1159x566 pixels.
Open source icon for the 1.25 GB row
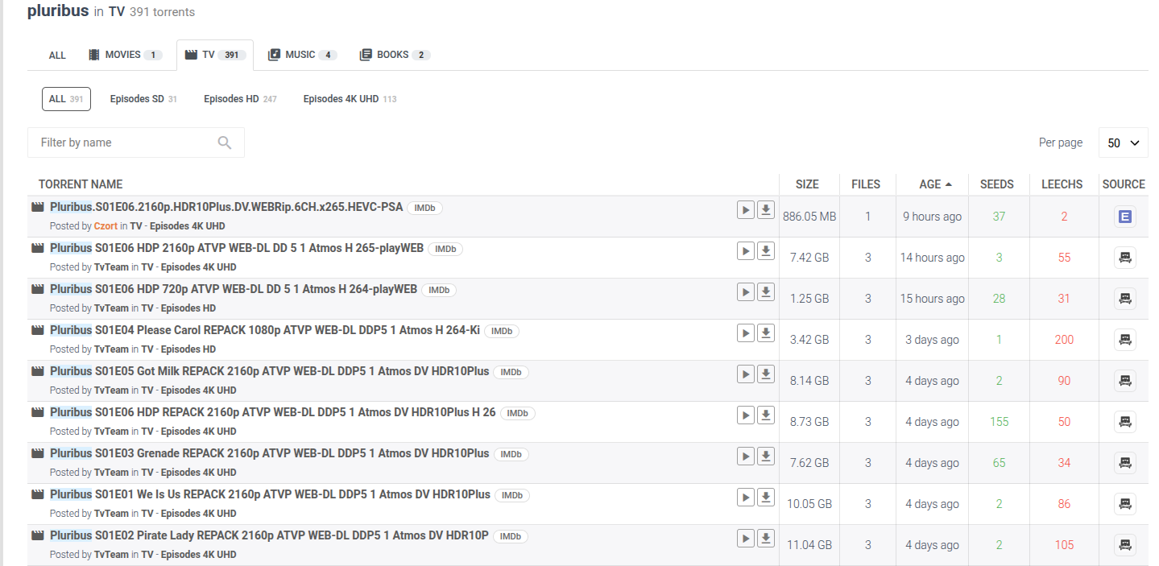pos(1124,299)
